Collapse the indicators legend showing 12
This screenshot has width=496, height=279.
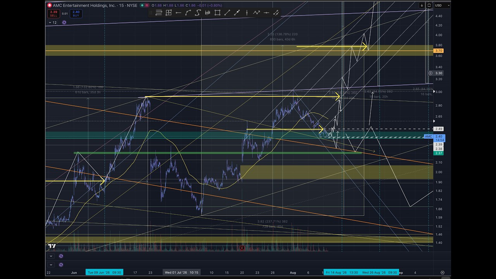point(53,22)
